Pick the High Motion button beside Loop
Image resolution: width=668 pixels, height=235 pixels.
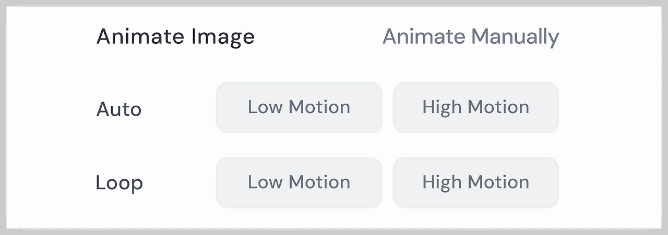point(475,182)
